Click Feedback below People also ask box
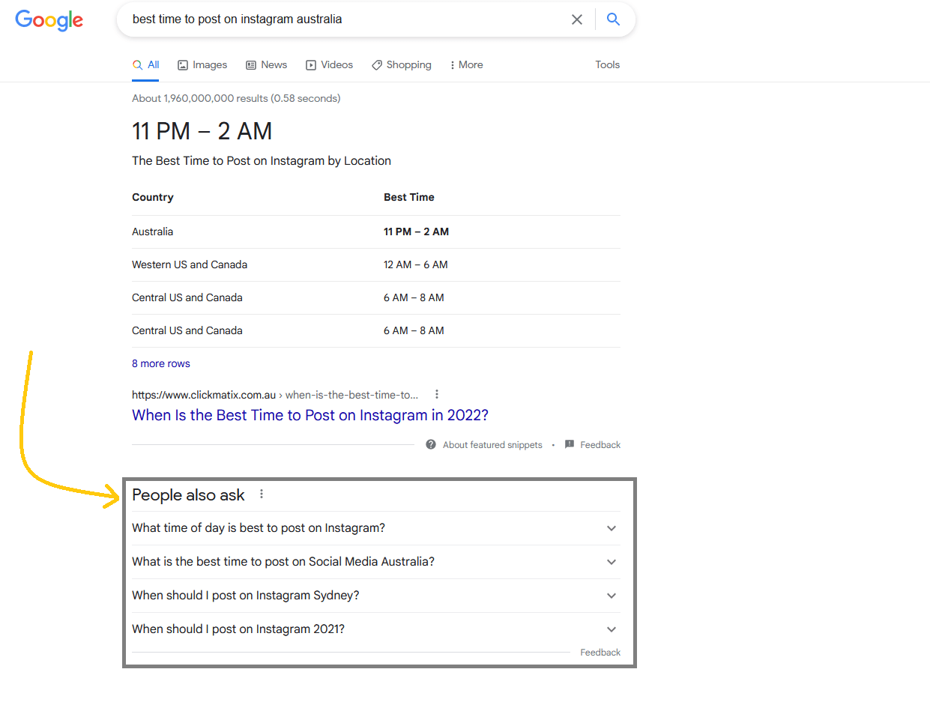This screenshot has width=930, height=705. click(600, 653)
